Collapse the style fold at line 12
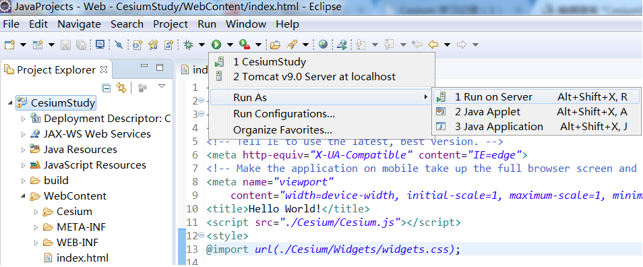Screen dimensions: 643x267 click(201, 235)
